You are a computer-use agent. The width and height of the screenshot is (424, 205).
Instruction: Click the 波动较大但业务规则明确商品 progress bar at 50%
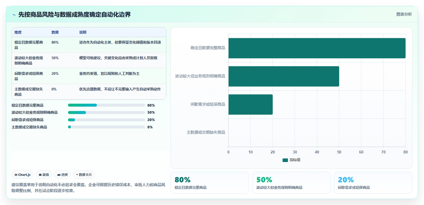click(106, 113)
